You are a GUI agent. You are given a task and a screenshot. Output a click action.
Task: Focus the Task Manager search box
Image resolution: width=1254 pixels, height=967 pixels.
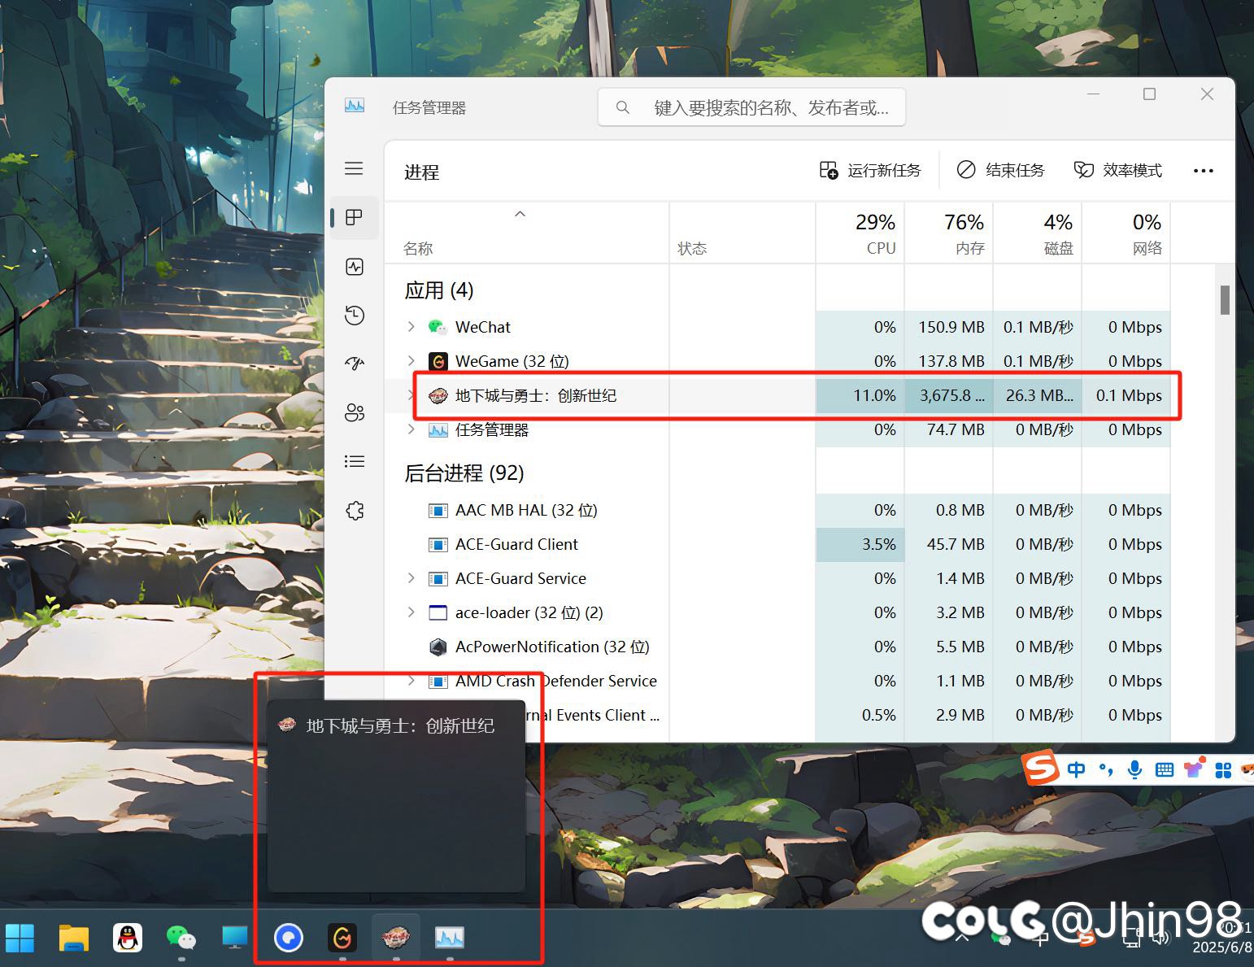click(752, 107)
